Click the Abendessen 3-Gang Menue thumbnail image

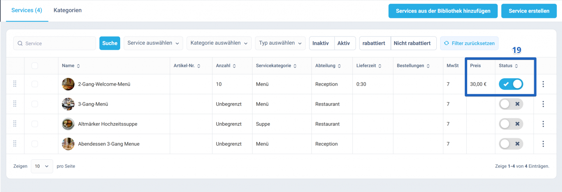coord(68,144)
